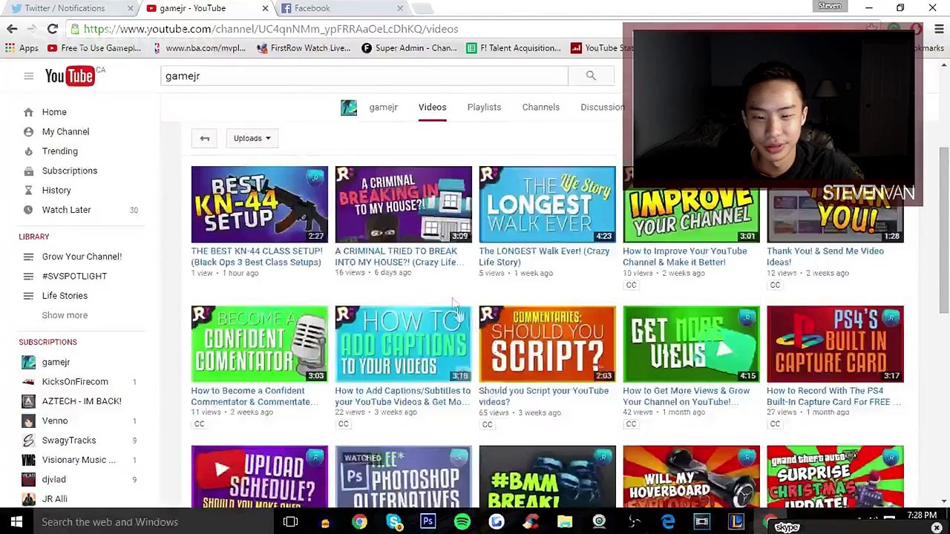Screen dimensions: 950x534
Task: Open Should You Script thumbnail
Action: [547, 344]
